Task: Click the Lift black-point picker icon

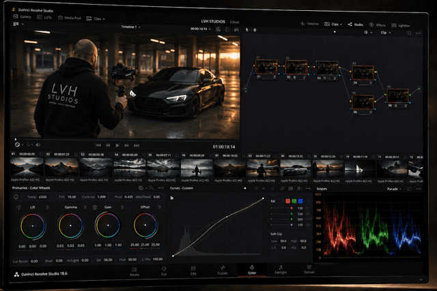Action: [x=18, y=207]
